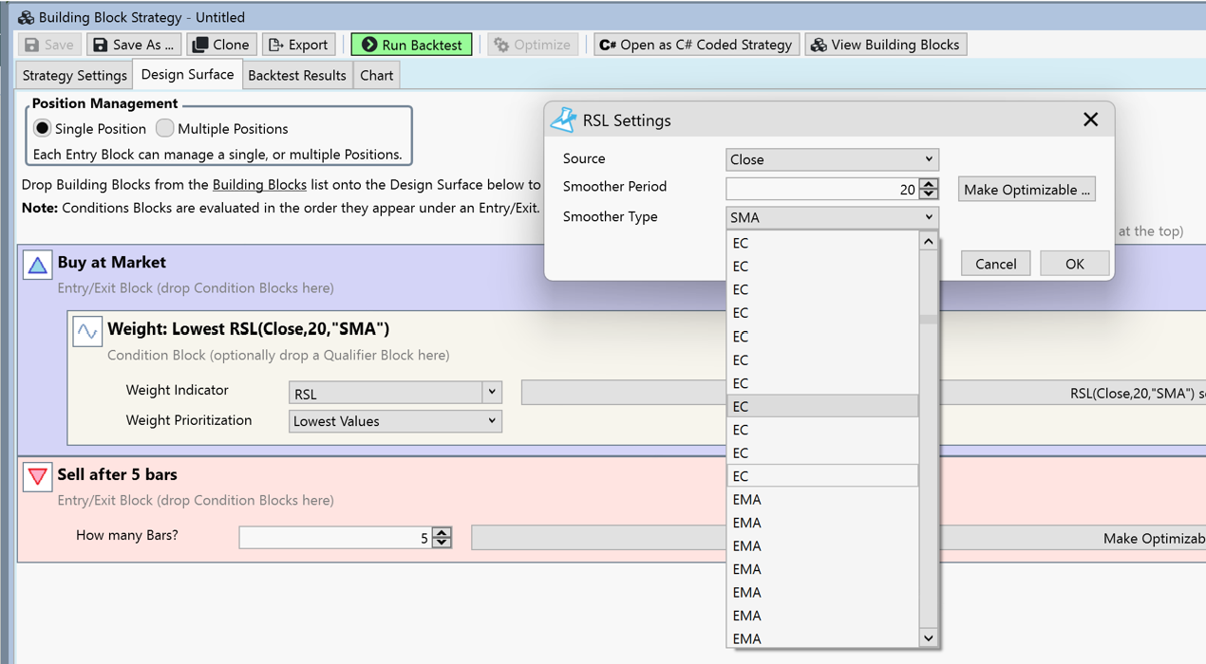The height and width of the screenshot is (664, 1206).
Task: Click the Weight condition wave icon
Action: coord(87,331)
